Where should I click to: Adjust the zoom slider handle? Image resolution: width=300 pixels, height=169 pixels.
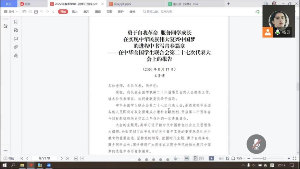[265, 158]
